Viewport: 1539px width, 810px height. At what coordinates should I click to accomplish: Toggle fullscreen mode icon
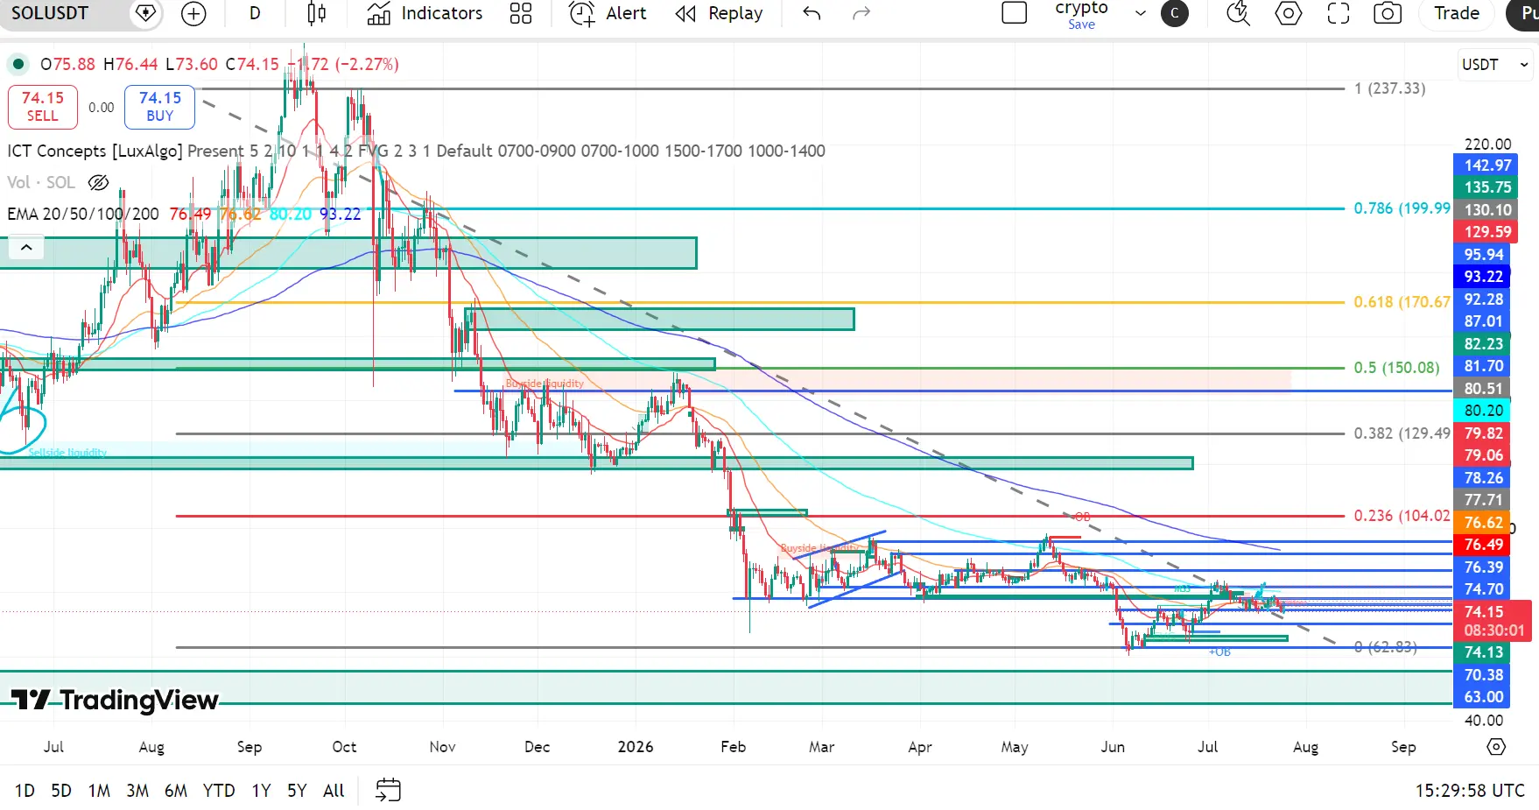1338,13
